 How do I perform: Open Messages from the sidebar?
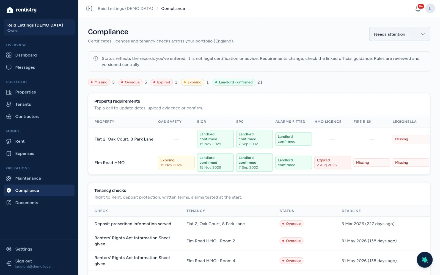(x=39, y=67)
